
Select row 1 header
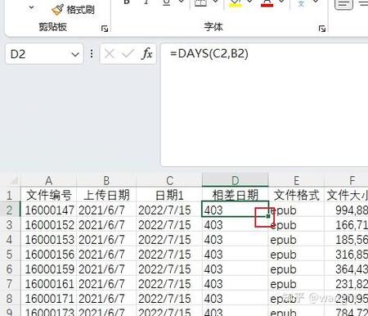pyautogui.click(x=10, y=195)
